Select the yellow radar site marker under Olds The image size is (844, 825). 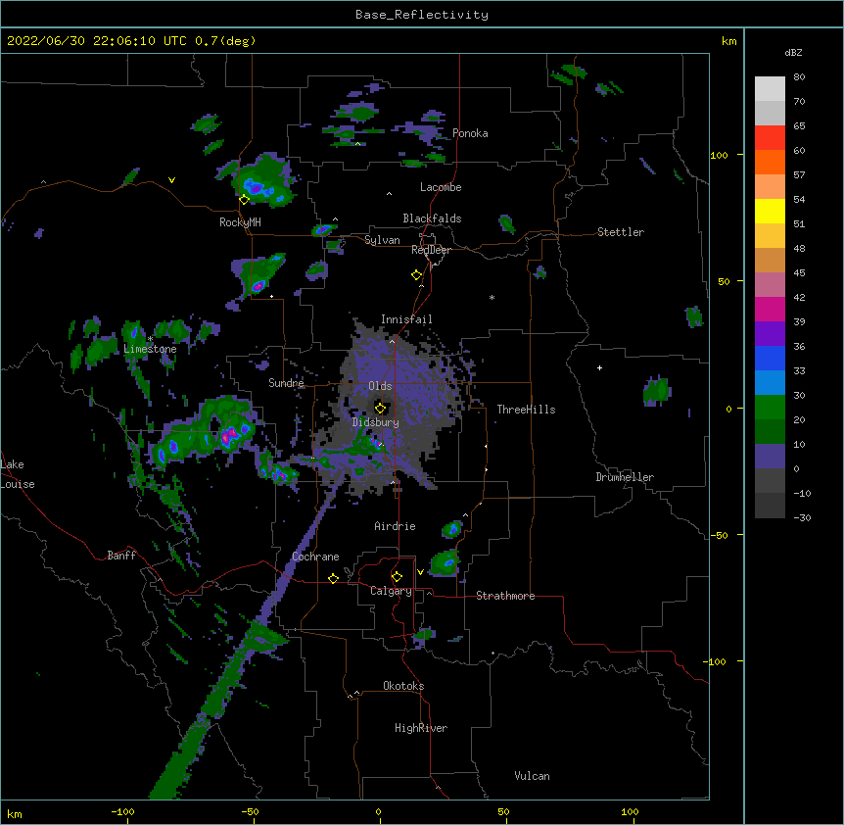pos(380,408)
